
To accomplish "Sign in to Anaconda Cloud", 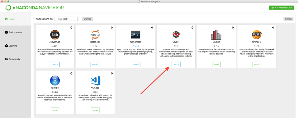I will pos(281,8).
